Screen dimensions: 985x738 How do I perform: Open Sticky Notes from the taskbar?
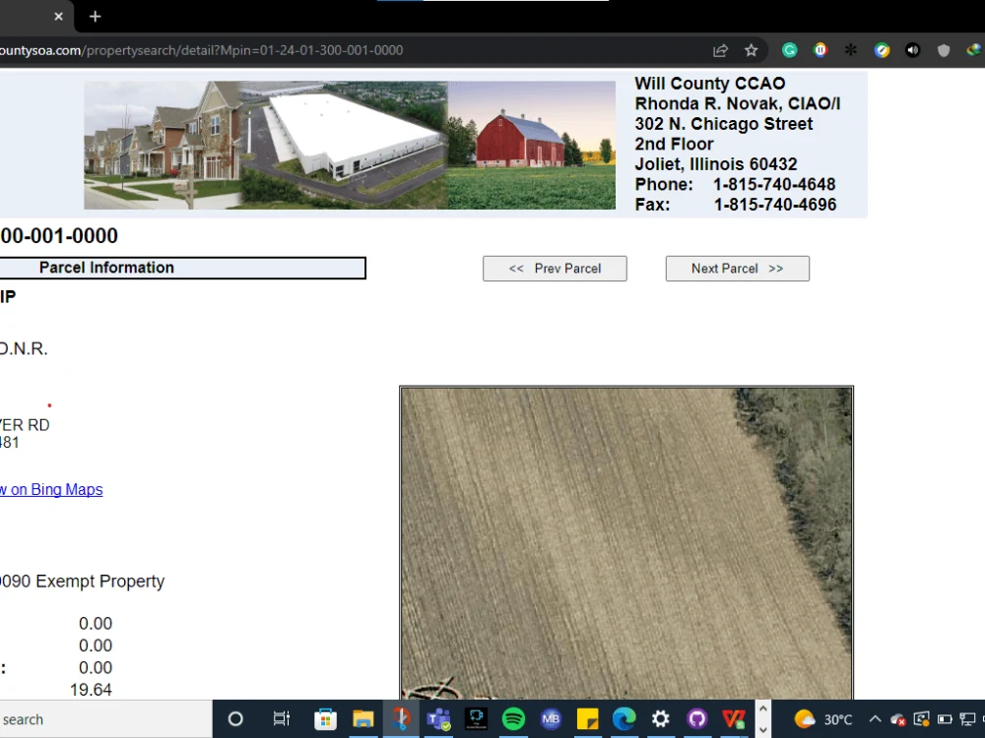click(x=587, y=719)
